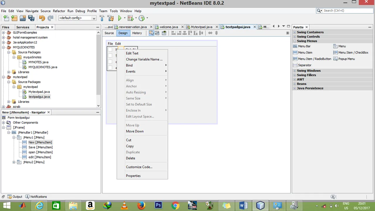This screenshot has width=375, height=211.
Task: Click the New File toolbar icon
Action: [6, 18]
